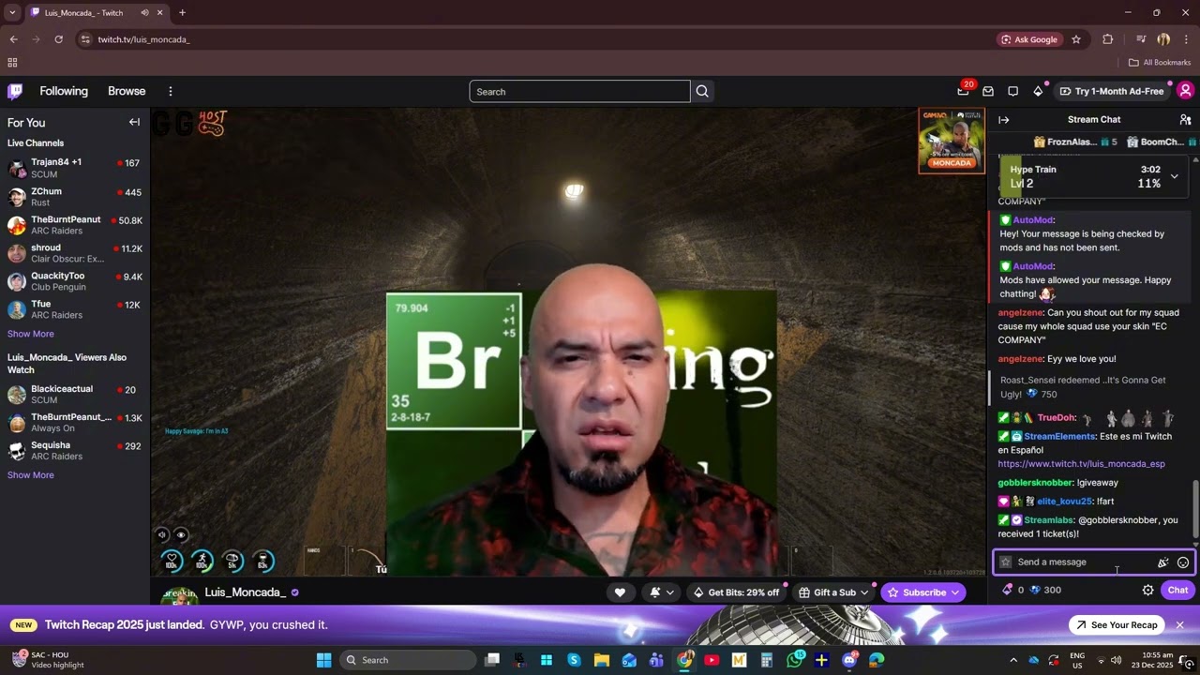
Task: Collapse the Stream Chat panel
Action: click(1003, 120)
